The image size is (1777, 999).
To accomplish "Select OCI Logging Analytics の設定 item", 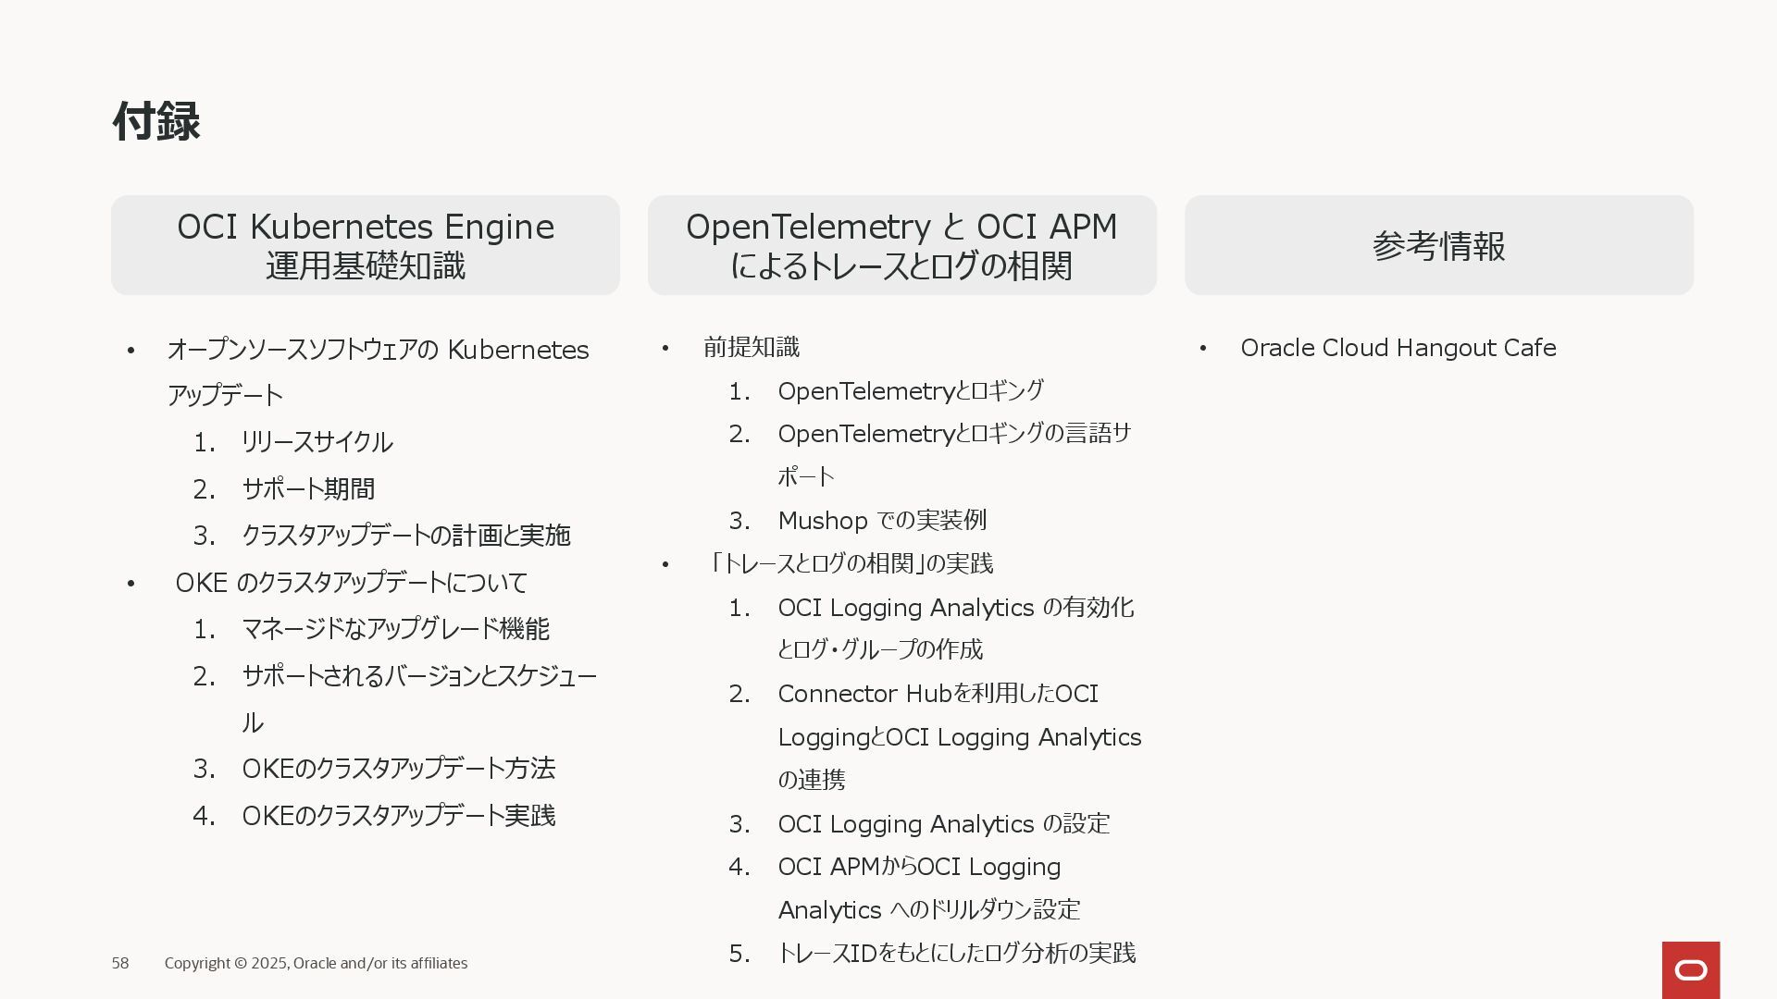I will point(943,824).
